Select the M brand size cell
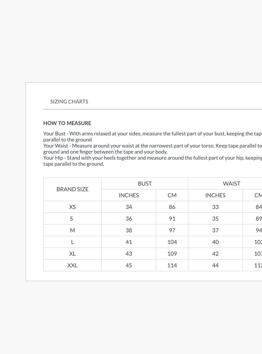The image size is (262, 354). (72, 230)
